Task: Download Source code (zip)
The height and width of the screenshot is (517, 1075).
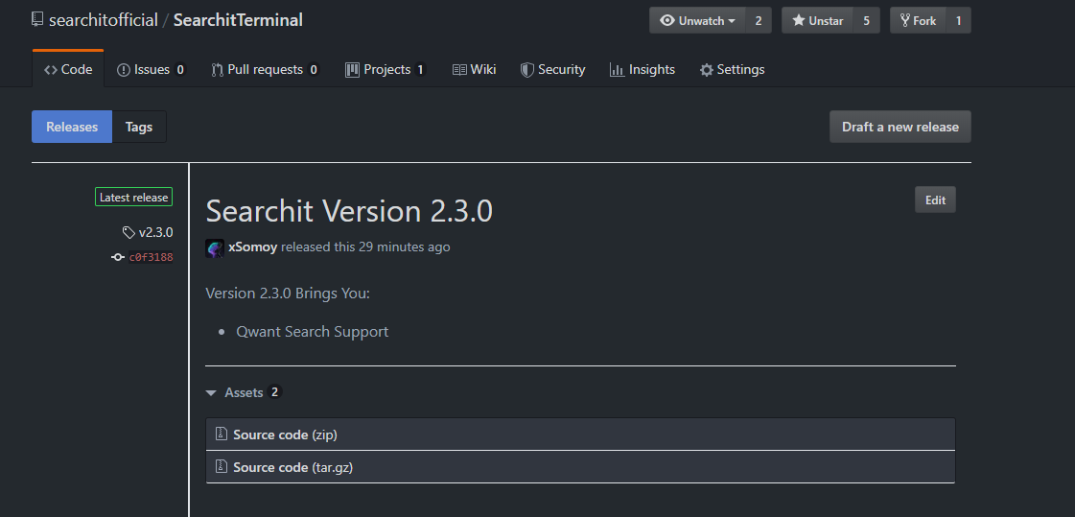Action: [285, 435]
